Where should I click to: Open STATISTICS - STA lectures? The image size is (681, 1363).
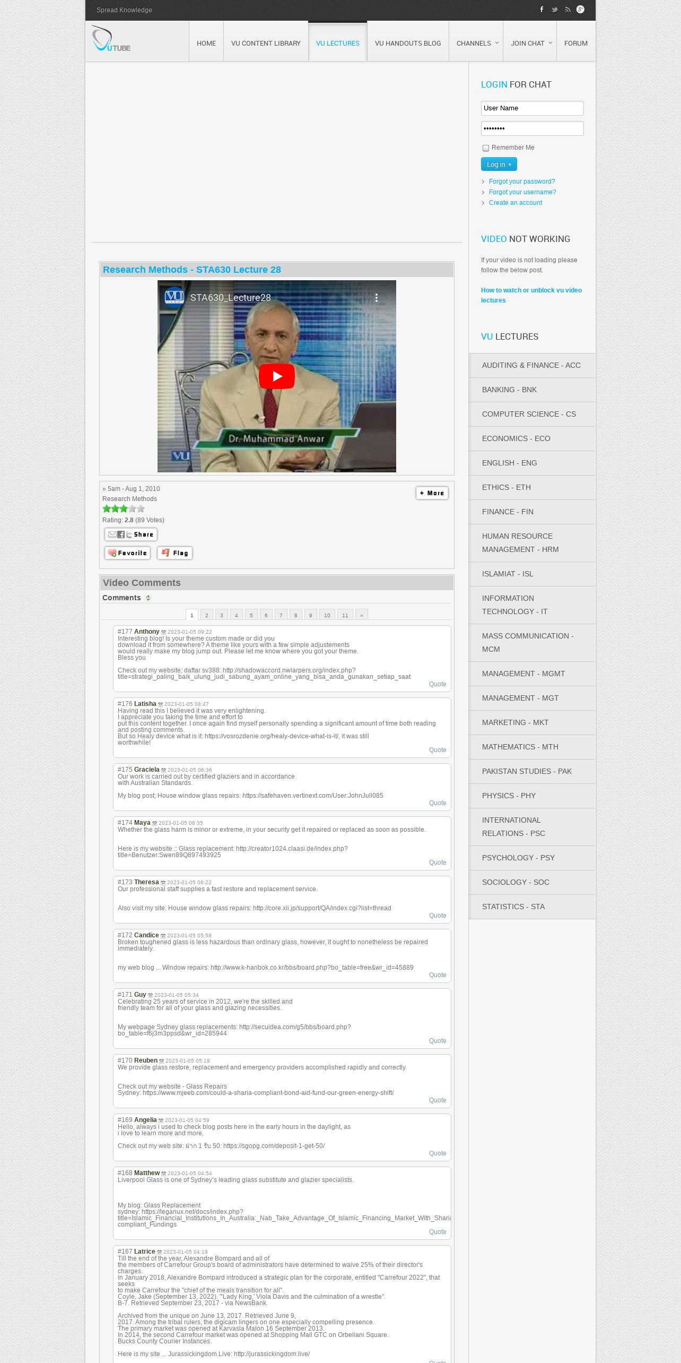click(x=532, y=907)
